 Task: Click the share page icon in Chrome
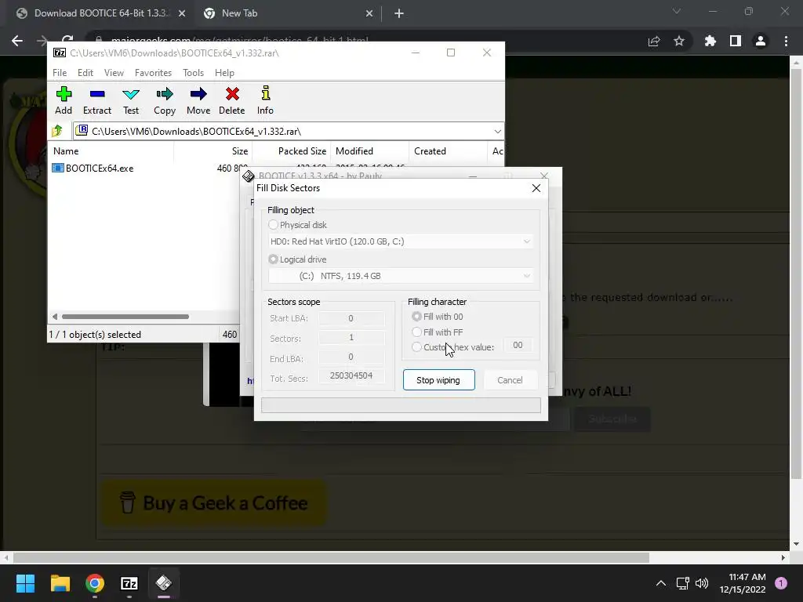(x=654, y=41)
